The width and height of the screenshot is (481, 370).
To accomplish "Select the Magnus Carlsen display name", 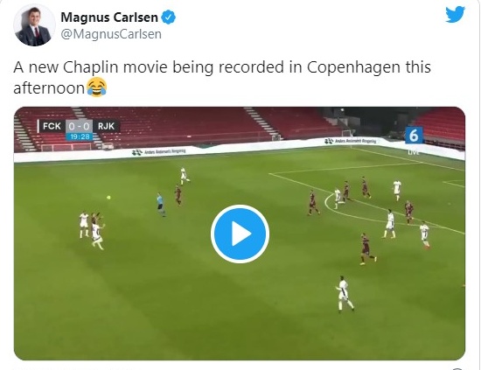I will point(109,17).
